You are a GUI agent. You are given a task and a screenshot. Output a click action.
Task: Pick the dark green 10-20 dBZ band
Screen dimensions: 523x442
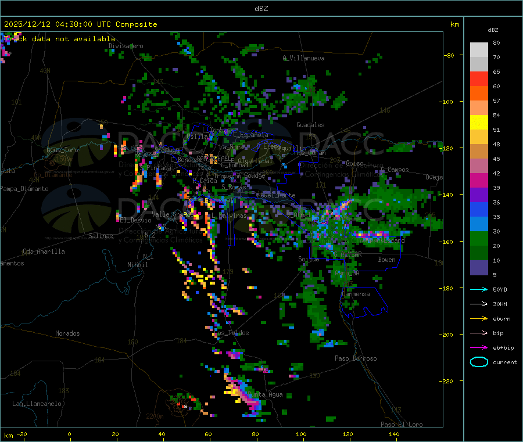479,253
